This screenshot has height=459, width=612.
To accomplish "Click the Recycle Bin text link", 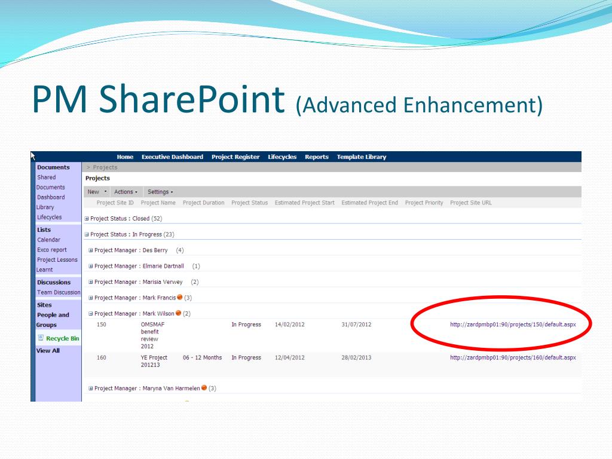I will 62,338.
